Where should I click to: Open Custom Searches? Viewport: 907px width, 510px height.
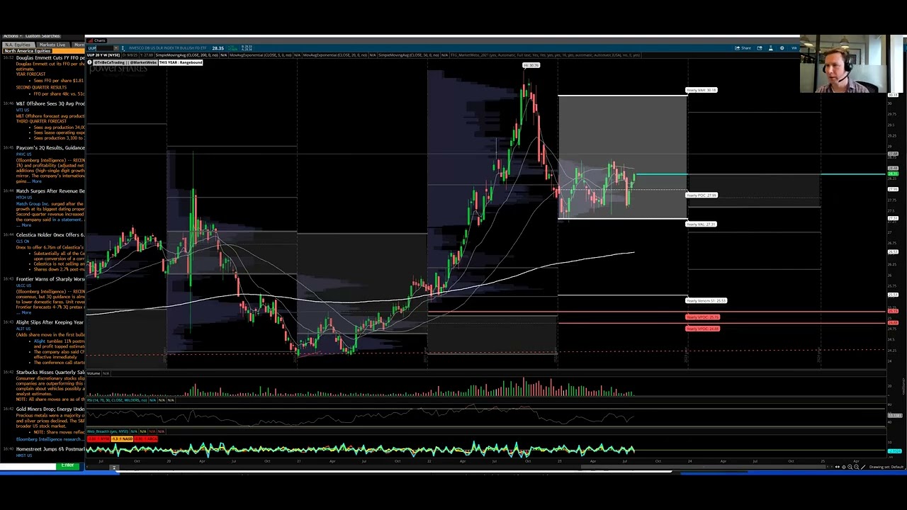(43, 36)
